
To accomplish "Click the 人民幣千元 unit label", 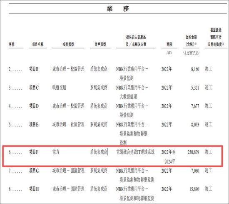I will pos(191,53).
